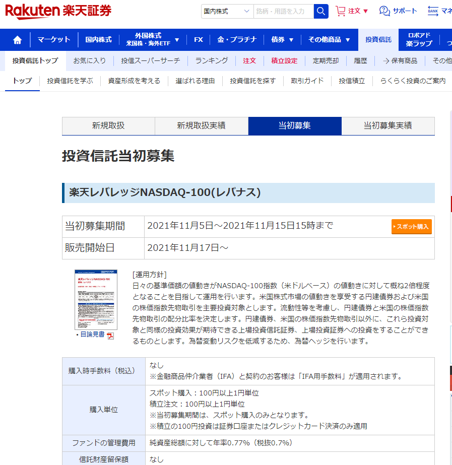Switch to the 新規取扱実績 tab
This screenshot has height=465, width=452.
[x=202, y=126]
